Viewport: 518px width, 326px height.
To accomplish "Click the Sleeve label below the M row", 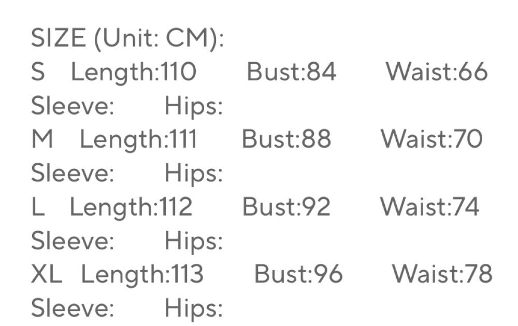I will tap(73, 174).
